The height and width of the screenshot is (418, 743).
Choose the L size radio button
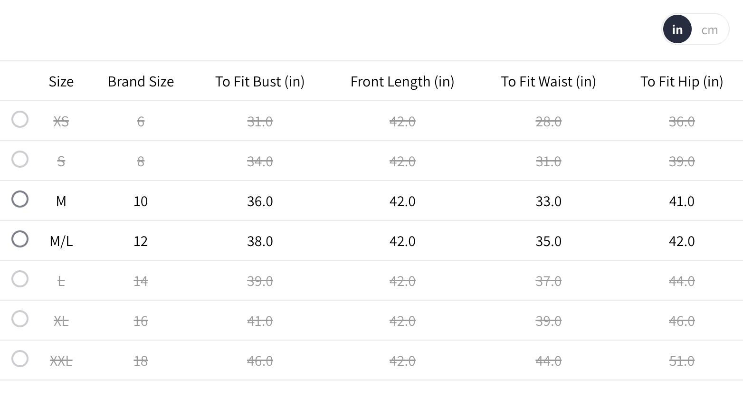point(20,279)
